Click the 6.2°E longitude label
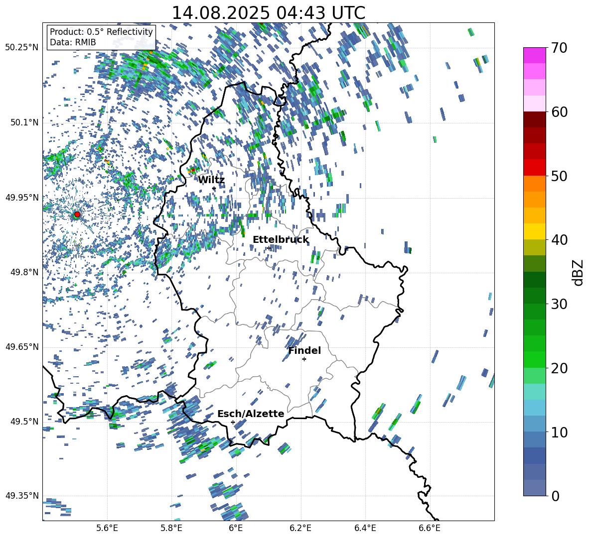The width and height of the screenshot is (590, 538). 300,528
